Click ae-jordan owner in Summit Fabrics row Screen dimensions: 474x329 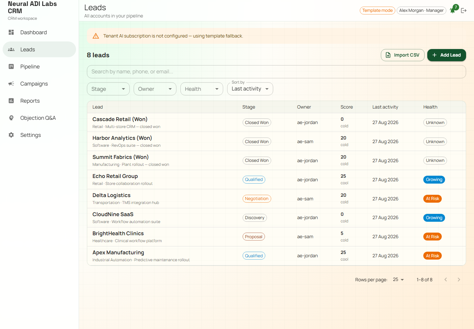[x=307, y=161]
